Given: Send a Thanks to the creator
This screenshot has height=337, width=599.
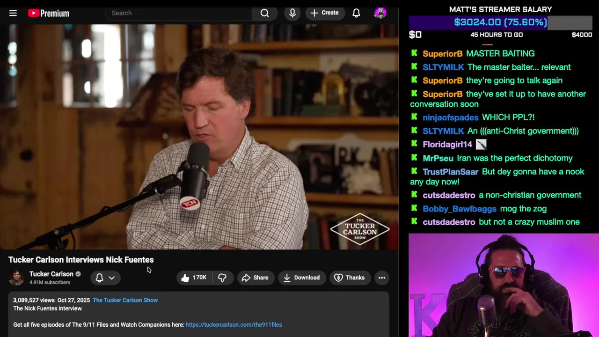Looking at the screenshot, I should click(349, 278).
